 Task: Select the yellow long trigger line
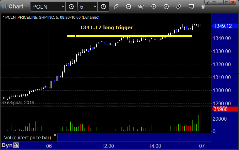click(x=130, y=36)
